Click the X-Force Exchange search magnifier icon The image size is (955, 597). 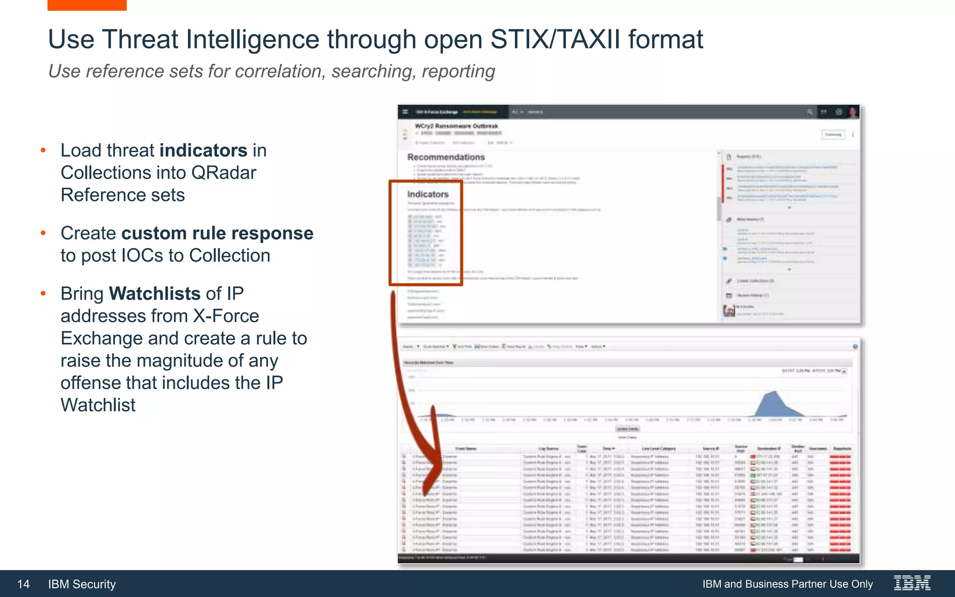click(x=810, y=112)
